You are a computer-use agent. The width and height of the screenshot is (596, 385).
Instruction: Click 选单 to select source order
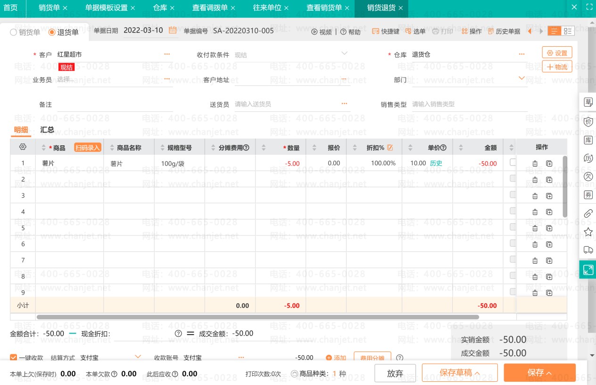(x=415, y=32)
